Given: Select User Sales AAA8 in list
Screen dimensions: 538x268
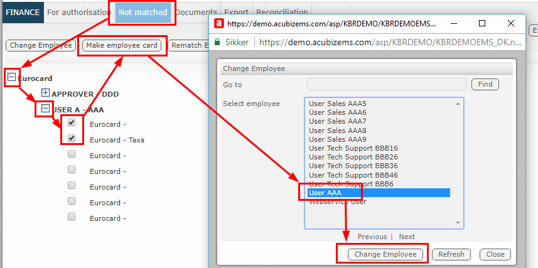Looking at the screenshot, I should click(x=338, y=131).
